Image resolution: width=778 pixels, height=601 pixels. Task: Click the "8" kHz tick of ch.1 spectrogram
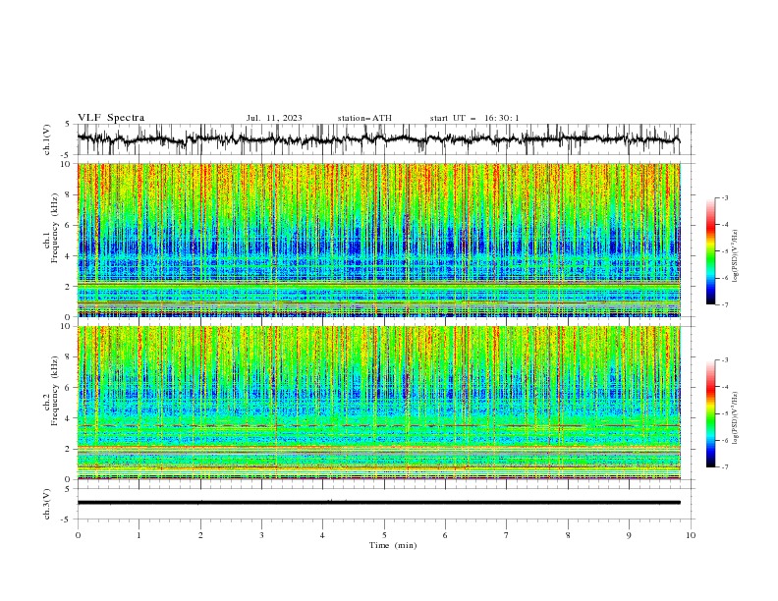(x=69, y=194)
